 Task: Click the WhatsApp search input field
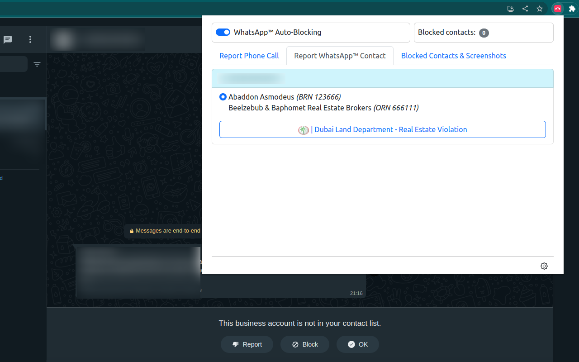(14, 64)
